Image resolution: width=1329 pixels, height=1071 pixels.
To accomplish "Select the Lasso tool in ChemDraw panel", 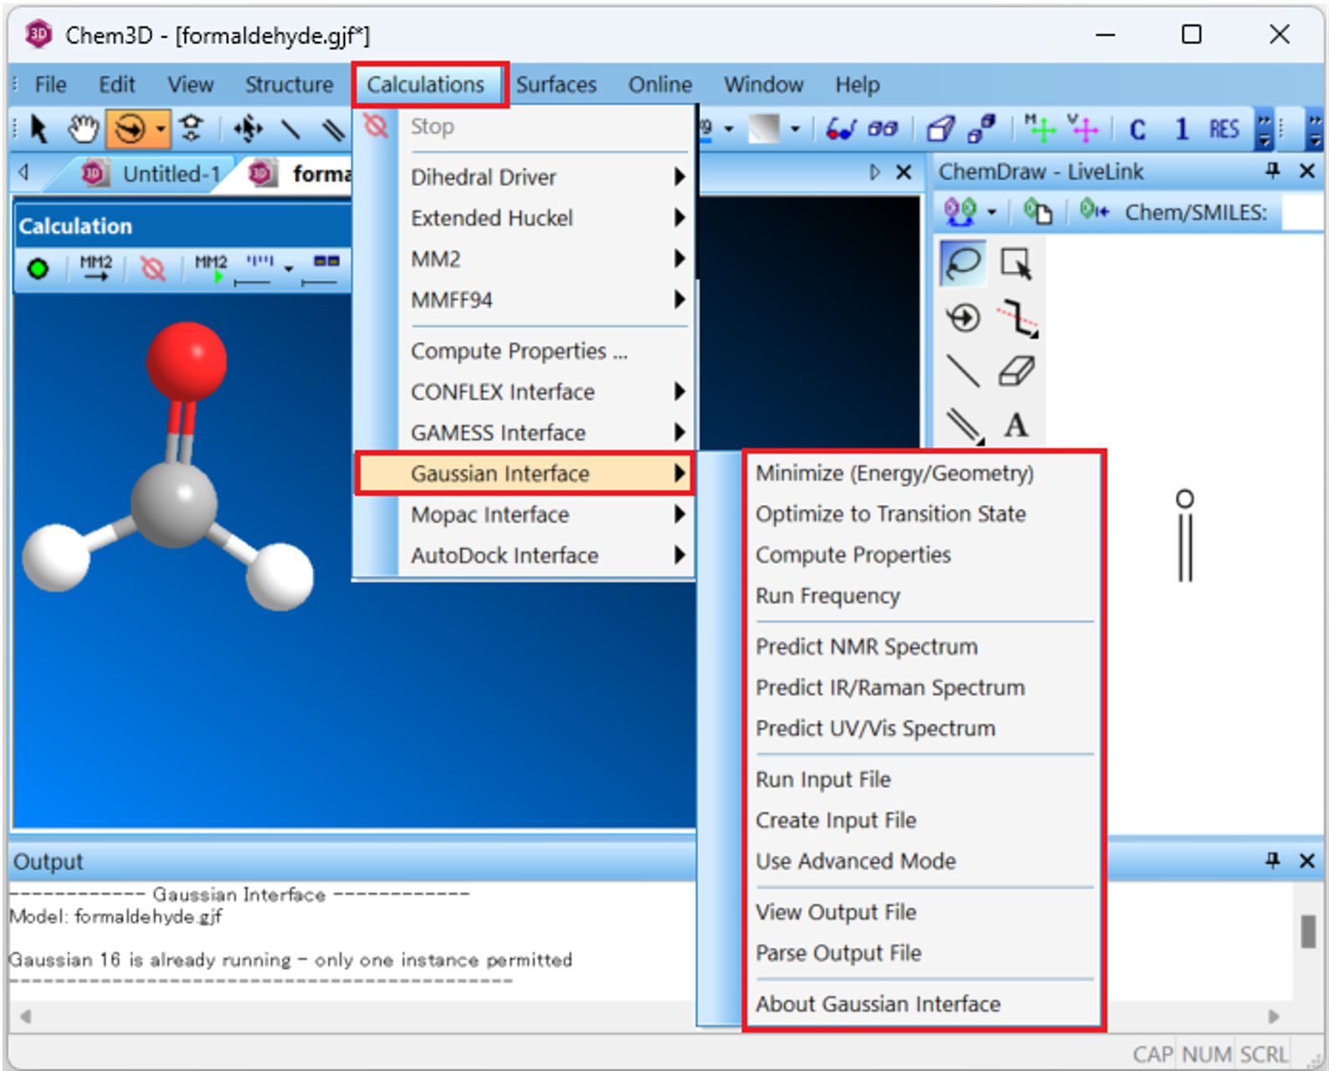I will (963, 263).
